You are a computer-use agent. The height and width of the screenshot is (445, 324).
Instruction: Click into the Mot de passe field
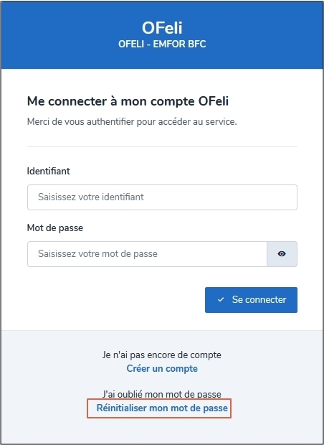(147, 254)
